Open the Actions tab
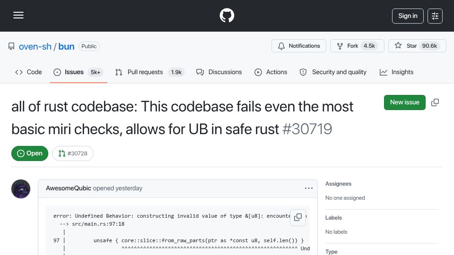This screenshot has height=255, width=454. pyautogui.click(x=271, y=72)
